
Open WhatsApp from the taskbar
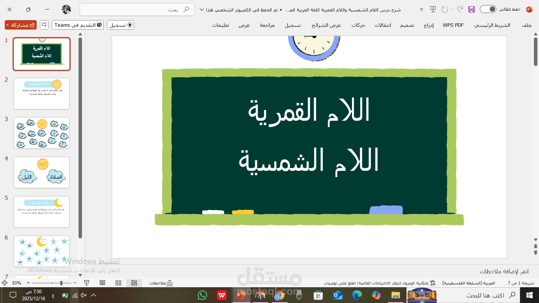click(x=202, y=295)
